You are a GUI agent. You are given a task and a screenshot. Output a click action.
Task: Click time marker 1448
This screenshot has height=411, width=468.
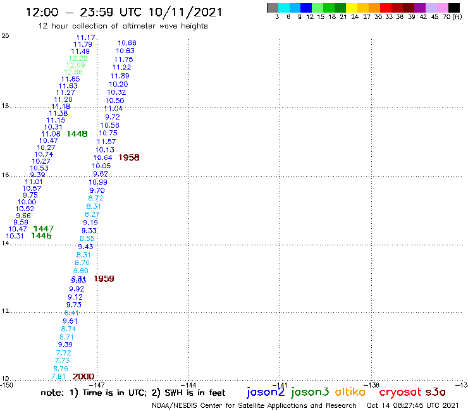77,134
